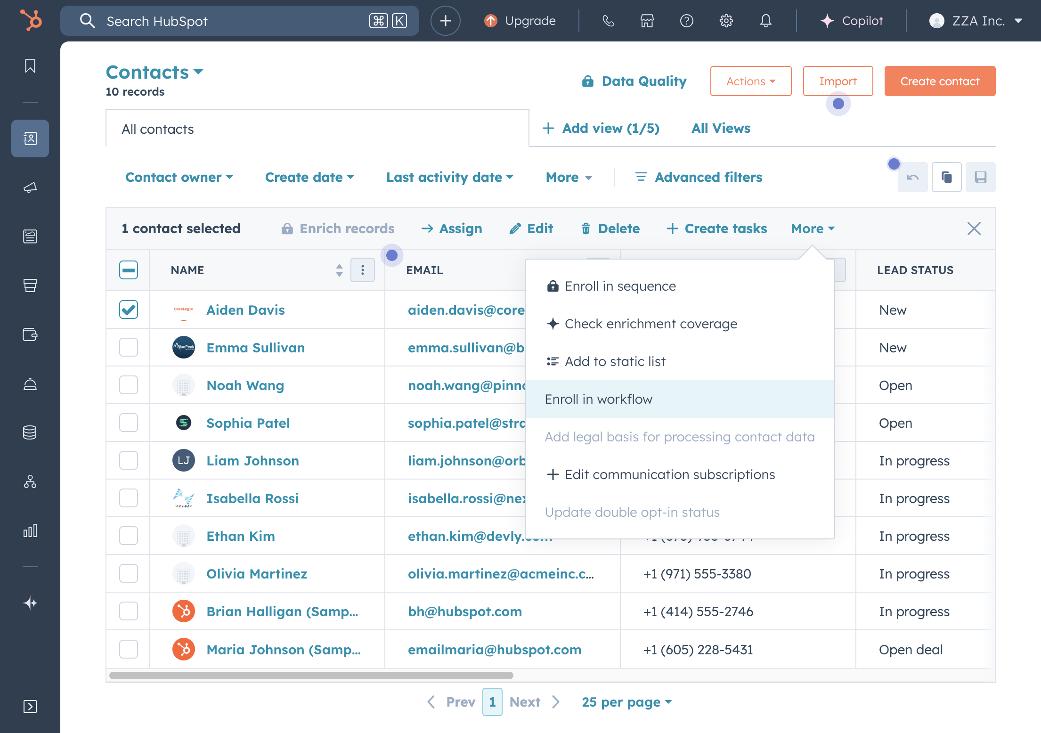
Task: Select Add to static list option
Action: (615, 361)
